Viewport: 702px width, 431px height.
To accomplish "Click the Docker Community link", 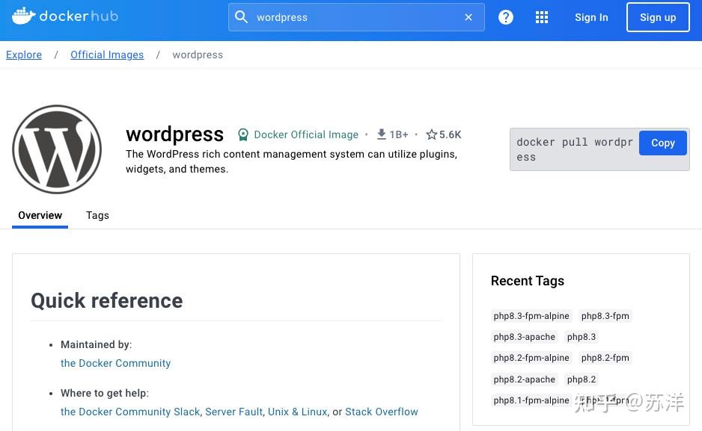I will pos(115,363).
